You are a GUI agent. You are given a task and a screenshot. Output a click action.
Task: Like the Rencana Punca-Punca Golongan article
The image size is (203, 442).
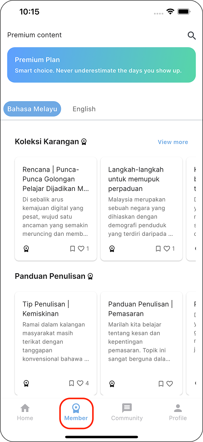tap(81, 249)
